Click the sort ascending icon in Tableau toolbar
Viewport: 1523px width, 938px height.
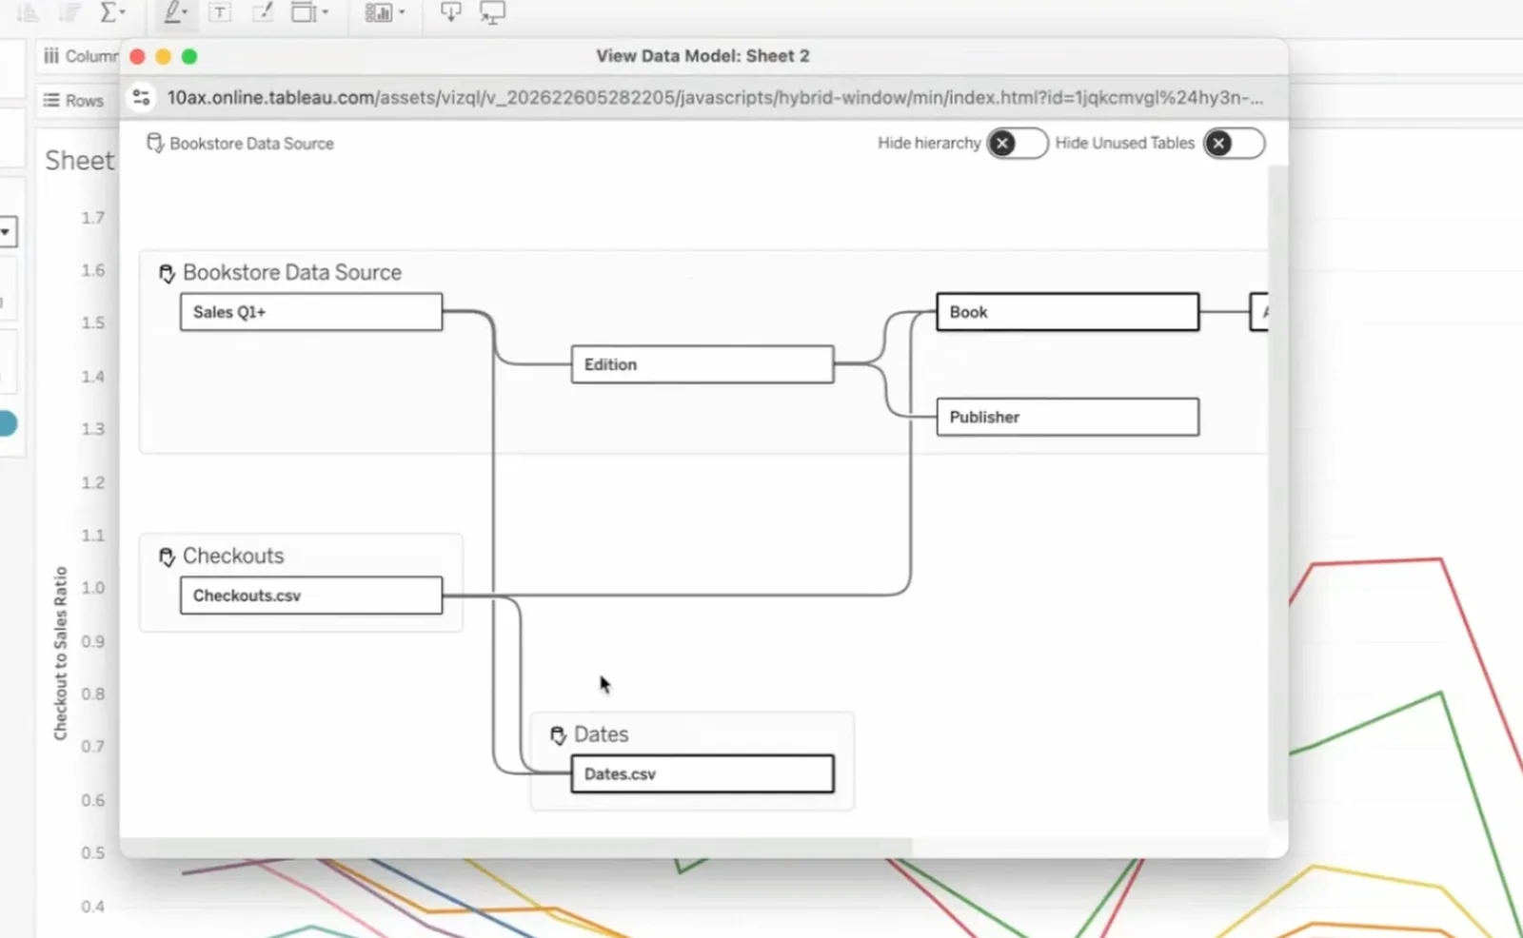click(x=29, y=12)
